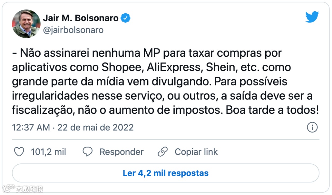The width and height of the screenshot is (332, 195).
Task: Click the Twitter bird logo
Action: pos(312,17)
